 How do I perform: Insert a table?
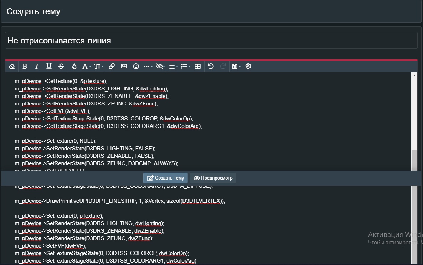198,66
